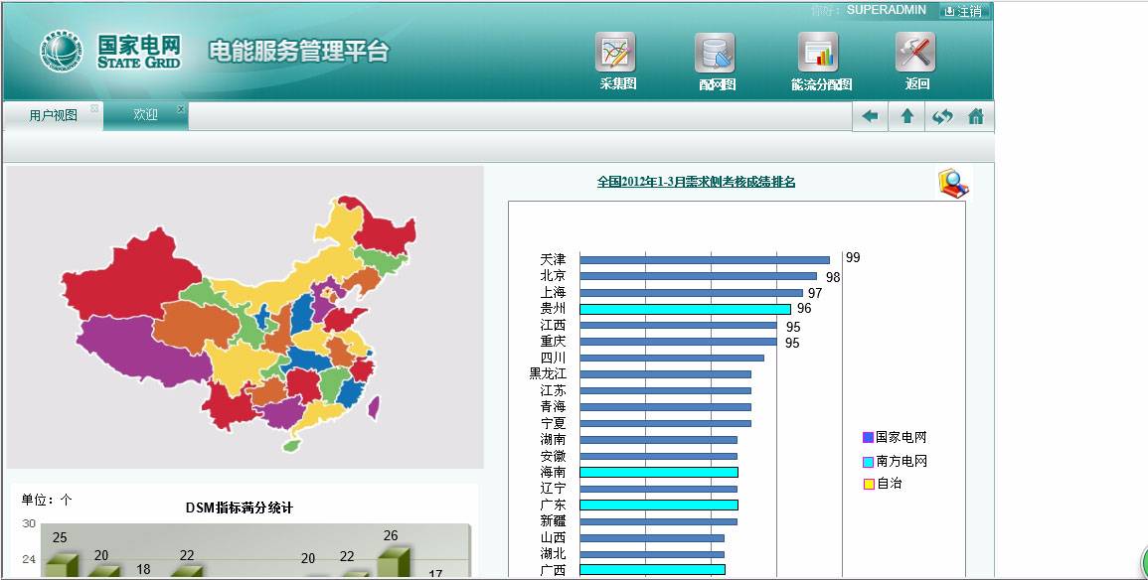The width and height of the screenshot is (1148, 580).
Task: Click the State Grid globe logo
Action: pos(61,51)
